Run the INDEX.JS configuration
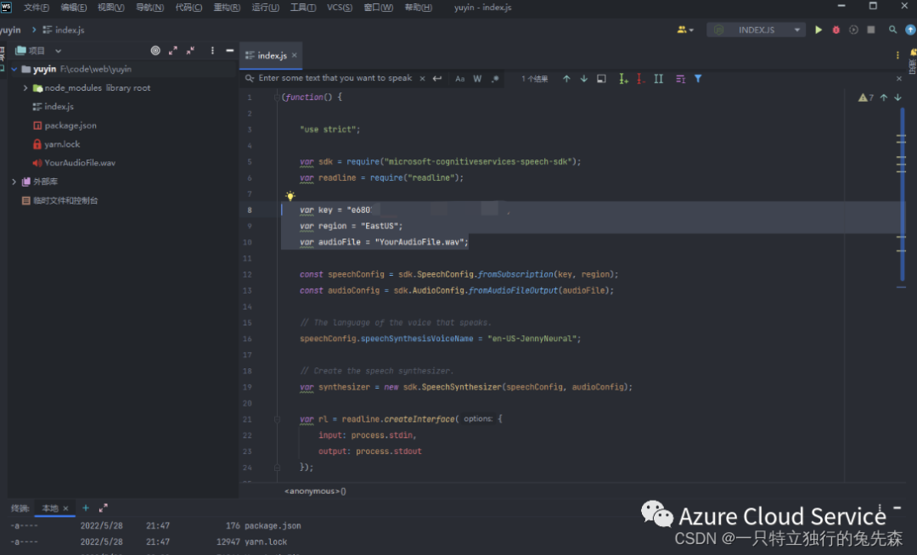 818,30
